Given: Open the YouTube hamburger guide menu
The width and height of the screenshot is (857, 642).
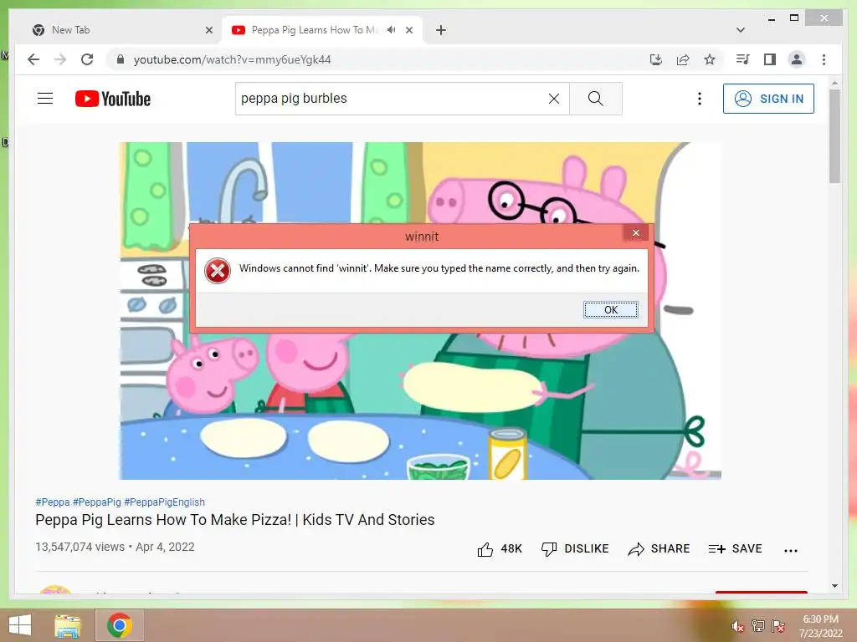Looking at the screenshot, I should pyautogui.click(x=45, y=99).
